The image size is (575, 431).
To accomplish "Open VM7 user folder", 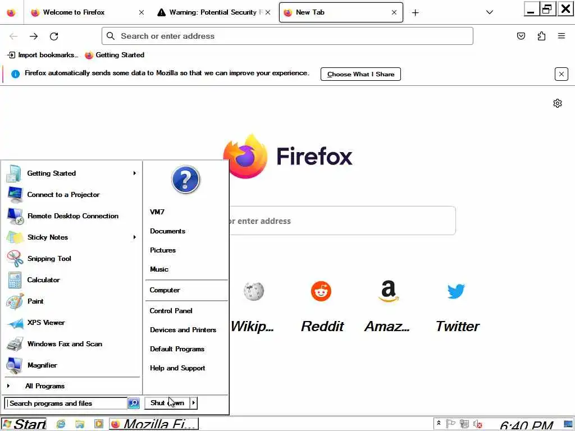I will click(157, 212).
